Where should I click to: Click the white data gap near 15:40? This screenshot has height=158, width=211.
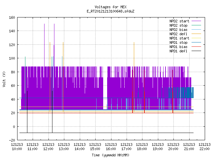(105, 87)
